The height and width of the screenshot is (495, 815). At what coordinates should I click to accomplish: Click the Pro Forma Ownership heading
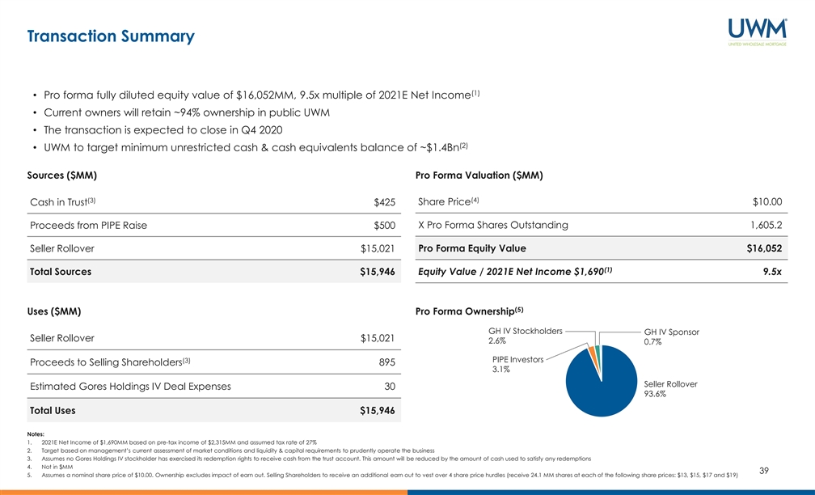click(470, 311)
